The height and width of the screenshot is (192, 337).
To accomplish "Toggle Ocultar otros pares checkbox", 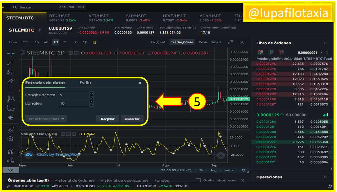I will [x=198, y=180].
